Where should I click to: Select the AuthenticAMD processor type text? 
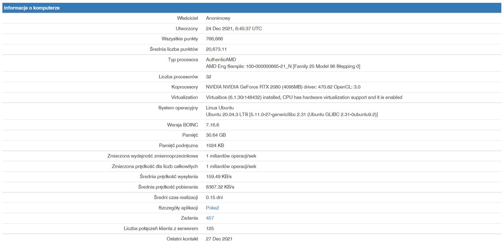coord(221,60)
